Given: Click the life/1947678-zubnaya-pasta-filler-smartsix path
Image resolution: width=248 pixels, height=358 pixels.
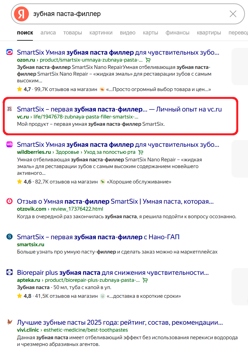Looking at the screenshot, I should coord(86,117).
